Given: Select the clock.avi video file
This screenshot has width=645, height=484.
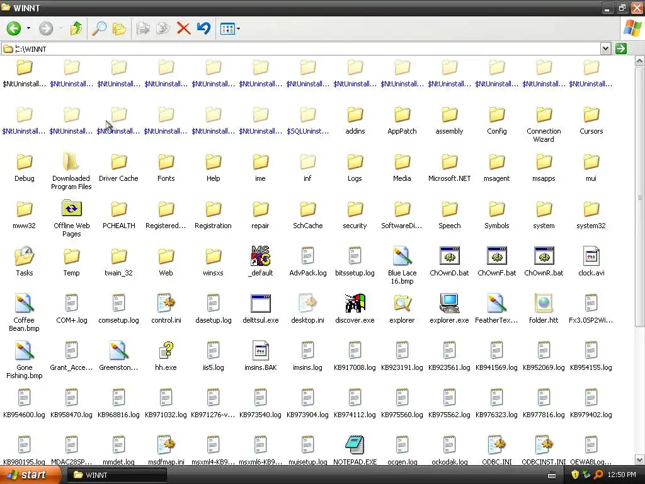Looking at the screenshot, I should click(x=591, y=262).
